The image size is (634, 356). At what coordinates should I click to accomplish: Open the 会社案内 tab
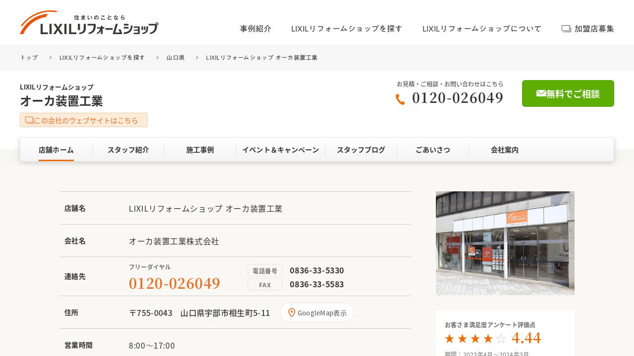[505, 150]
